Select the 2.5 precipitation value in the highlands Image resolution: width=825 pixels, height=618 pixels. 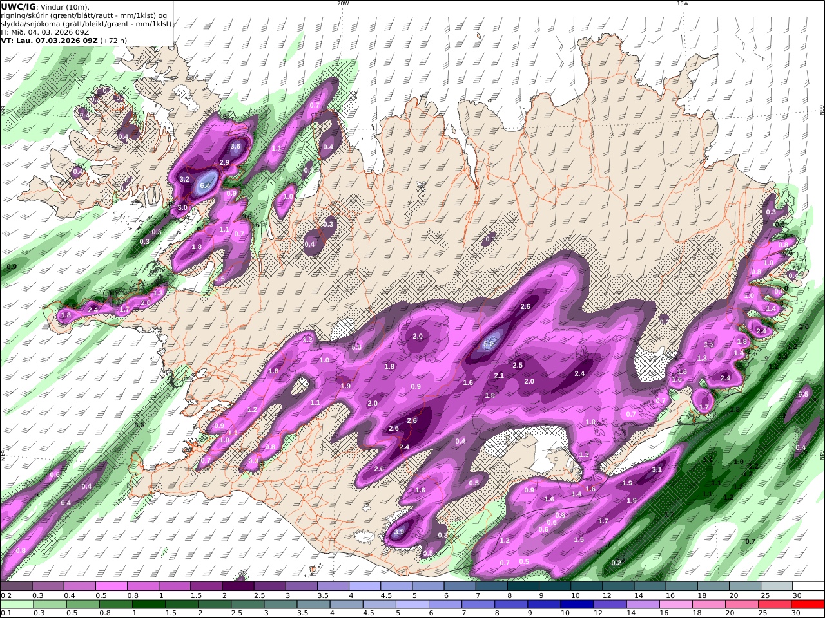(517, 365)
